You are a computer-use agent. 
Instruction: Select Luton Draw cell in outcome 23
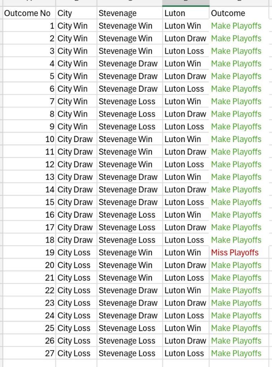pyautogui.click(x=185, y=303)
